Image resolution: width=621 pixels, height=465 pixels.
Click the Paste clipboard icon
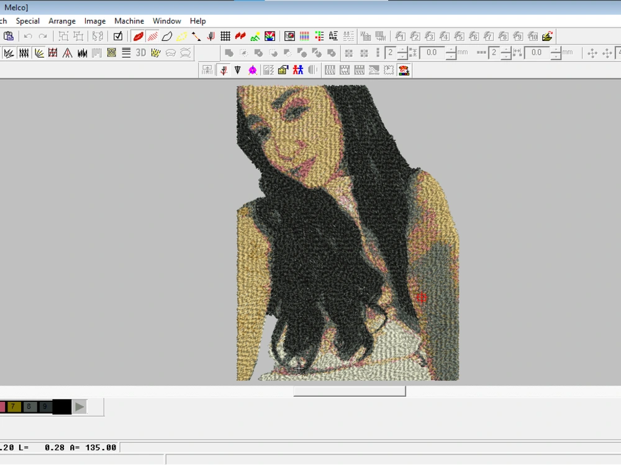[x=8, y=37]
